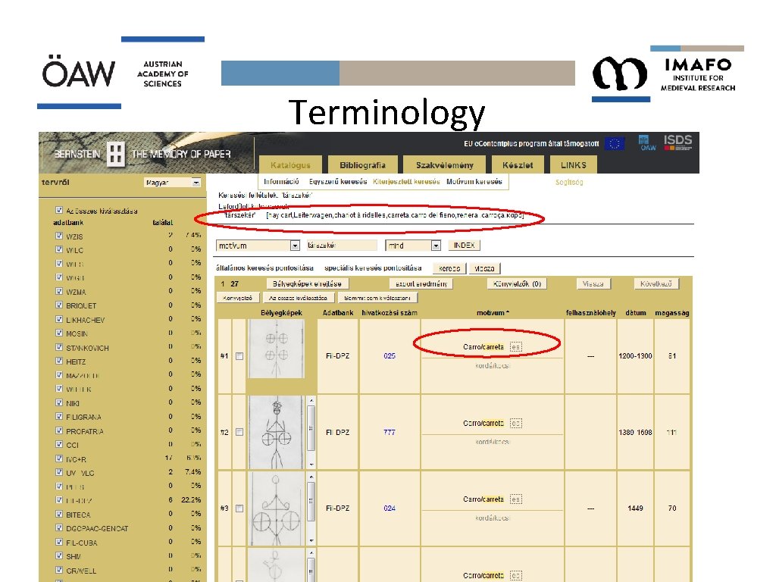Click Bélyegképek elrejtése button
Image resolution: width=776 pixels, height=582 pixels.
(307, 283)
